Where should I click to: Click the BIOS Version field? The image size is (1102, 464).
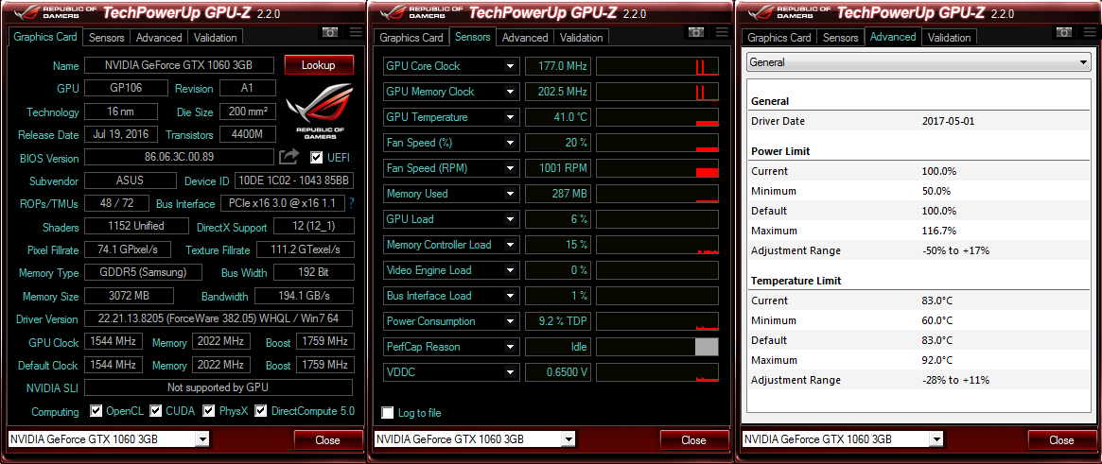tap(179, 157)
